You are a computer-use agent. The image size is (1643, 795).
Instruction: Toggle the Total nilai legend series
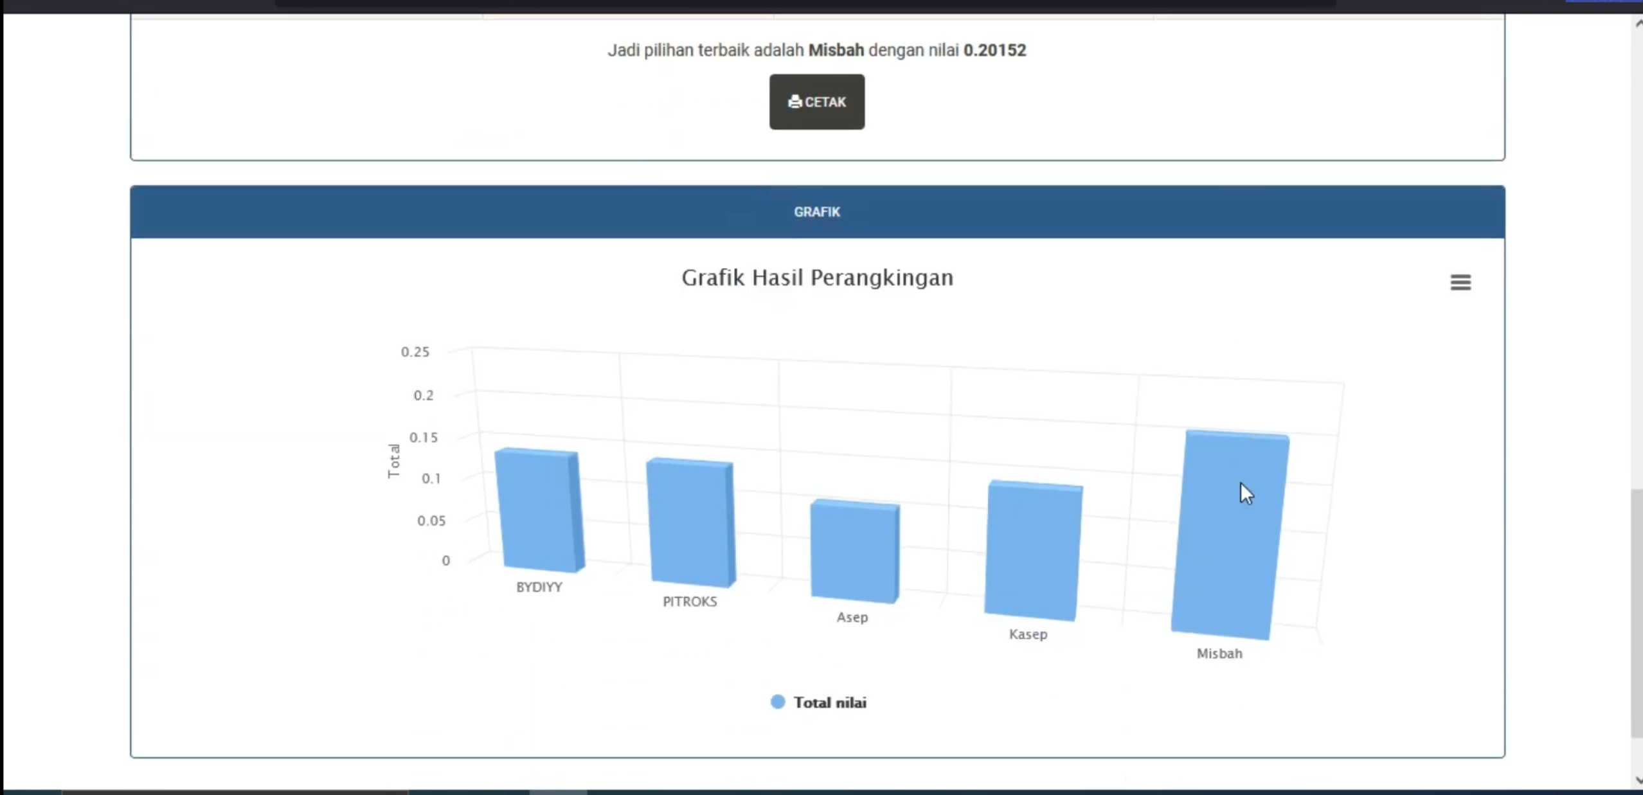tap(818, 702)
